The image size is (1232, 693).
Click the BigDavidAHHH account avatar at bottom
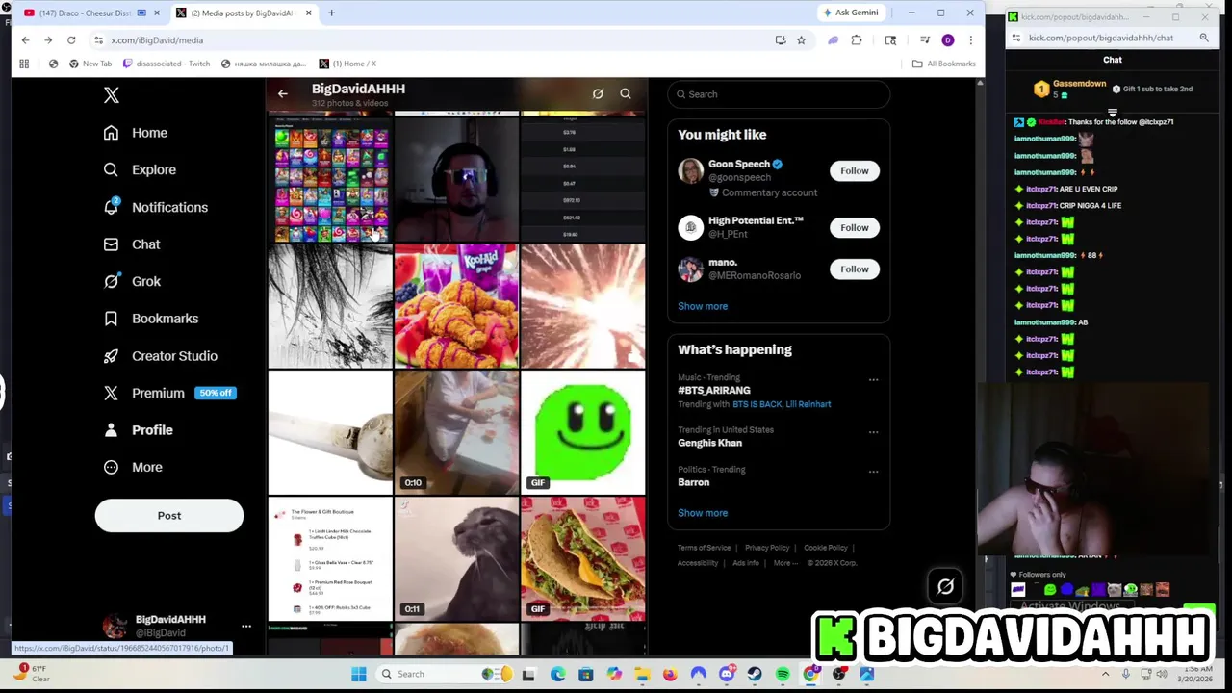115,627
